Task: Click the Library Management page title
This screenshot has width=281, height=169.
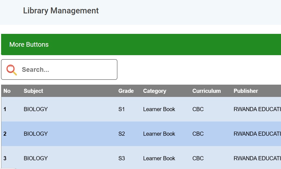Action: 61,11
